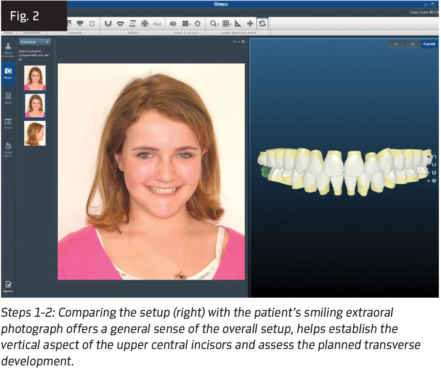The height and width of the screenshot is (372, 441).
Task: Open the Torque table panel
Action: (8, 123)
